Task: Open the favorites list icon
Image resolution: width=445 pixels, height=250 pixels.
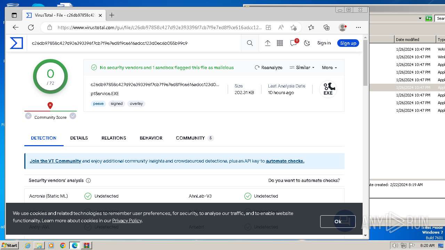Action: (311, 27)
